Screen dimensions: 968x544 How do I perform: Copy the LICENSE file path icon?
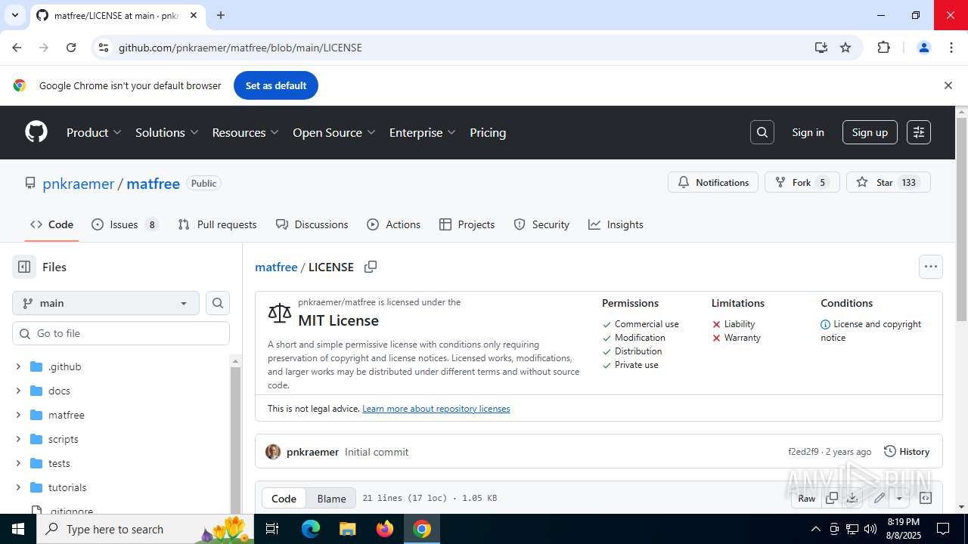(371, 267)
